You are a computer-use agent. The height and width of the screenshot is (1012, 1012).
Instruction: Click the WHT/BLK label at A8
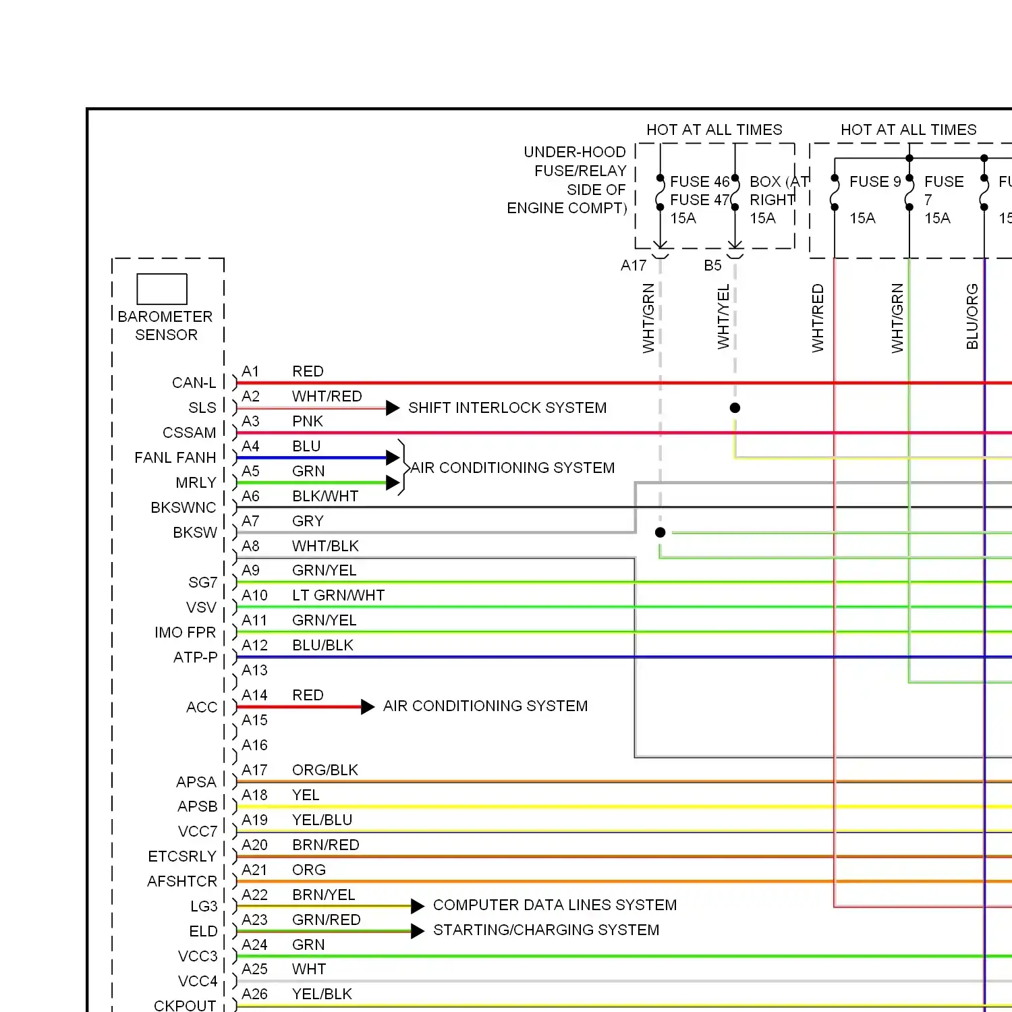coord(325,546)
